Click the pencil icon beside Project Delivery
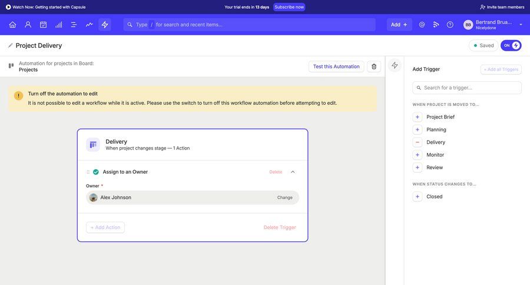Screen dimensions: 530x285 10,45
